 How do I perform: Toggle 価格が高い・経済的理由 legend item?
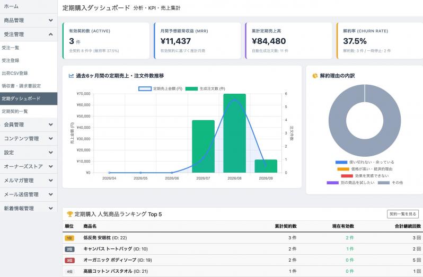click(x=365, y=169)
